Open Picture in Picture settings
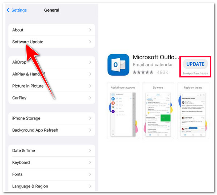Image resolution: width=217 pixels, height=195 pixels. [x=52, y=86]
